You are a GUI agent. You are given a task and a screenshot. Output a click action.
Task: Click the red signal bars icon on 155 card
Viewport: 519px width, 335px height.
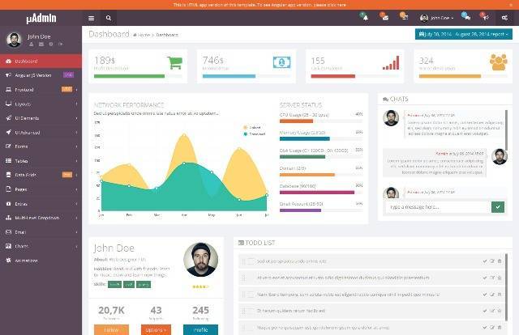tap(391, 63)
